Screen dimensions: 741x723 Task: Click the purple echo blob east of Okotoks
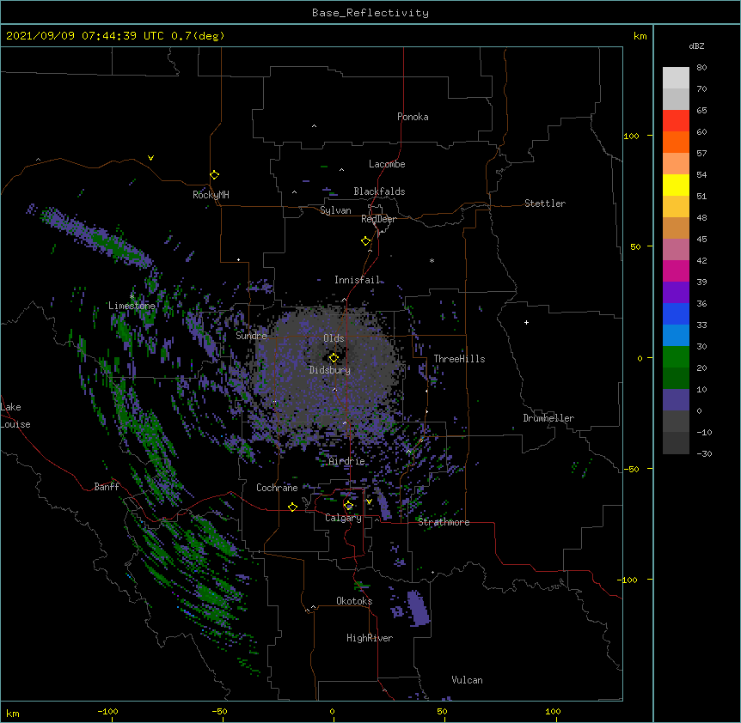point(418,608)
